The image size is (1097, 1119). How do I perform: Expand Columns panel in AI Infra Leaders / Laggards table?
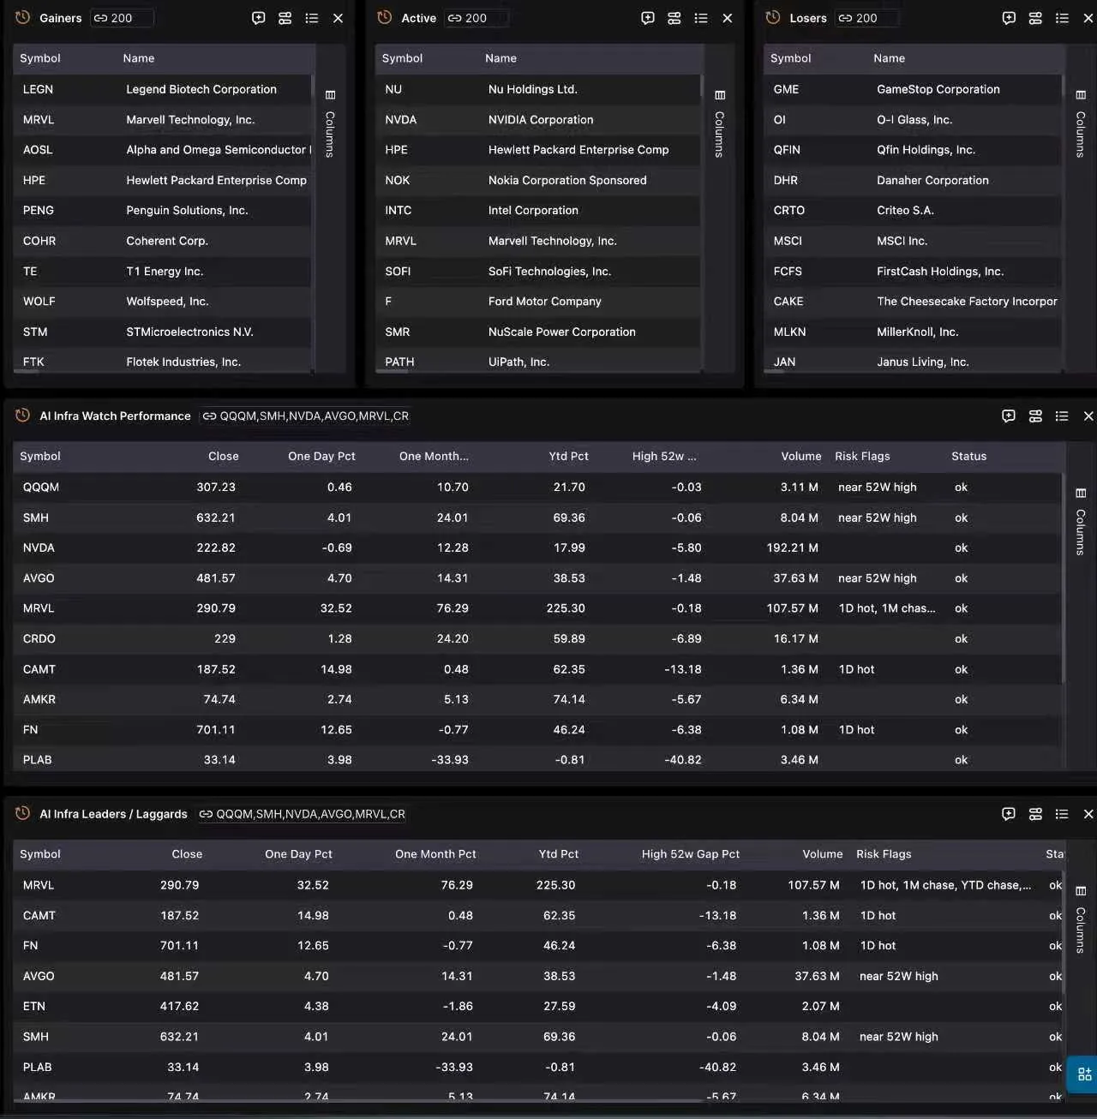click(1081, 921)
